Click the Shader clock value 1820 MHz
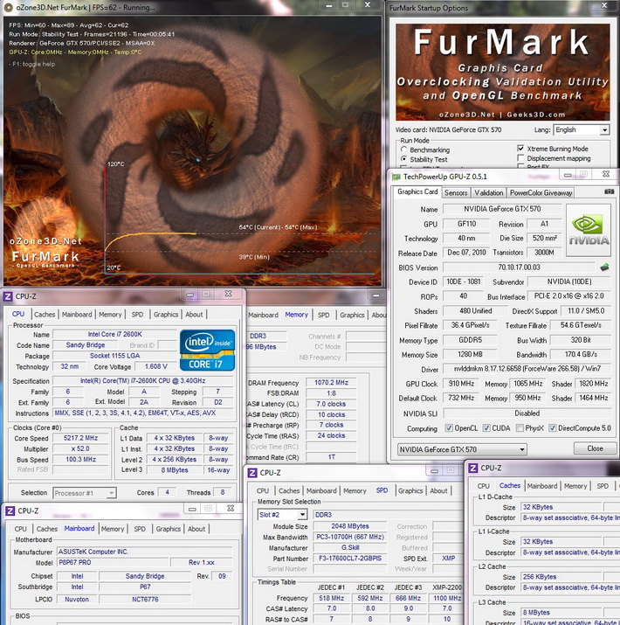 click(x=593, y=384)
